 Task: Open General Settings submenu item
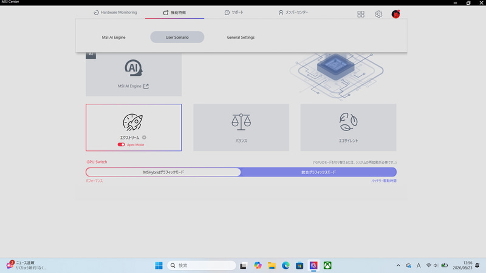(x=241, y=37)
